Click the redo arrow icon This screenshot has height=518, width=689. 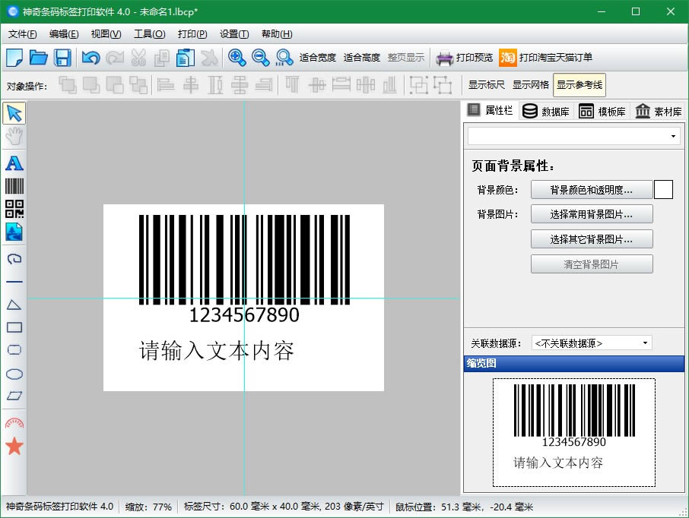pyautogui.click(x=115, y=58)
